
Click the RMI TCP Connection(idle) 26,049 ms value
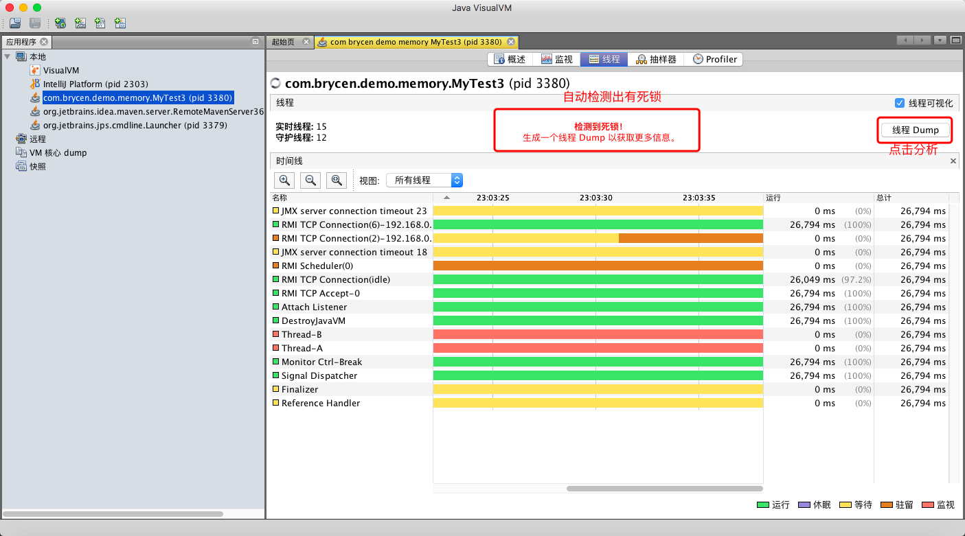(813, 279)
